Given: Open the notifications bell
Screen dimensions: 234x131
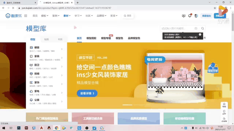Looking at the screenshot, I should (x=190, y=16).
